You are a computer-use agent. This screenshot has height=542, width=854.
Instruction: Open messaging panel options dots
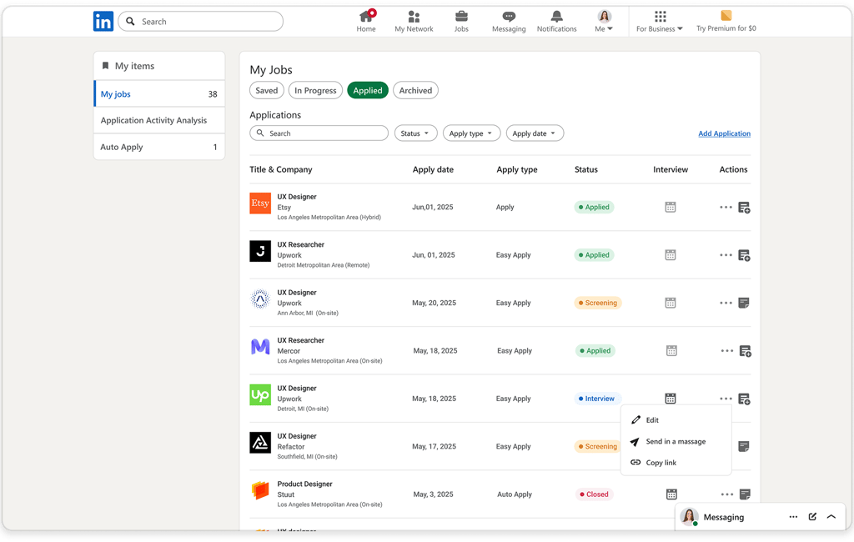point(793,517)
